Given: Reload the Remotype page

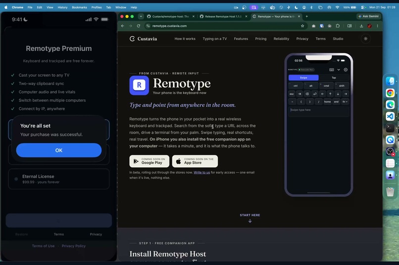Looking at the screenshot, I should tap(139, 26).
